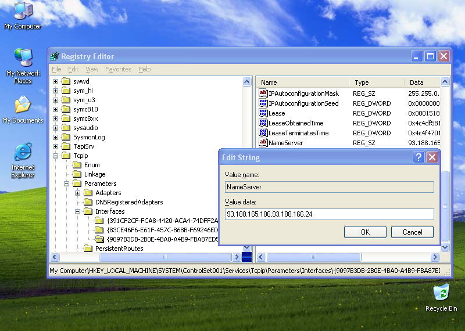This screenshot has height=331, width=465.
Task: Select the sysaudio folder icon
Action: [x=66, y=128]
